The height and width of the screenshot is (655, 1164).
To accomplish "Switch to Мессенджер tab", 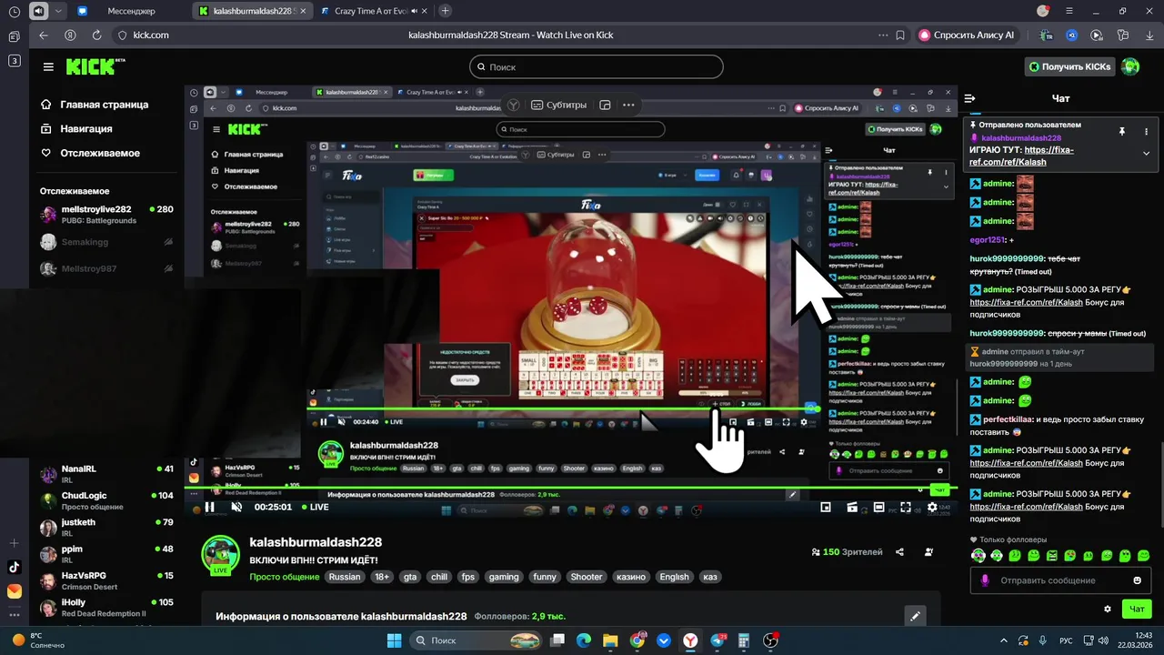I will pyautogui.click(x=130, y=11).
